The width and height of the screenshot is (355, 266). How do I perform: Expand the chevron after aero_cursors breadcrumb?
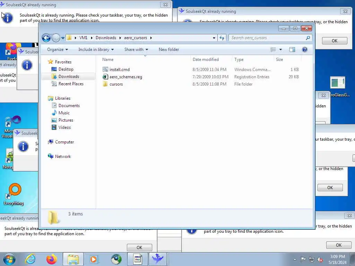click(151, 38)
